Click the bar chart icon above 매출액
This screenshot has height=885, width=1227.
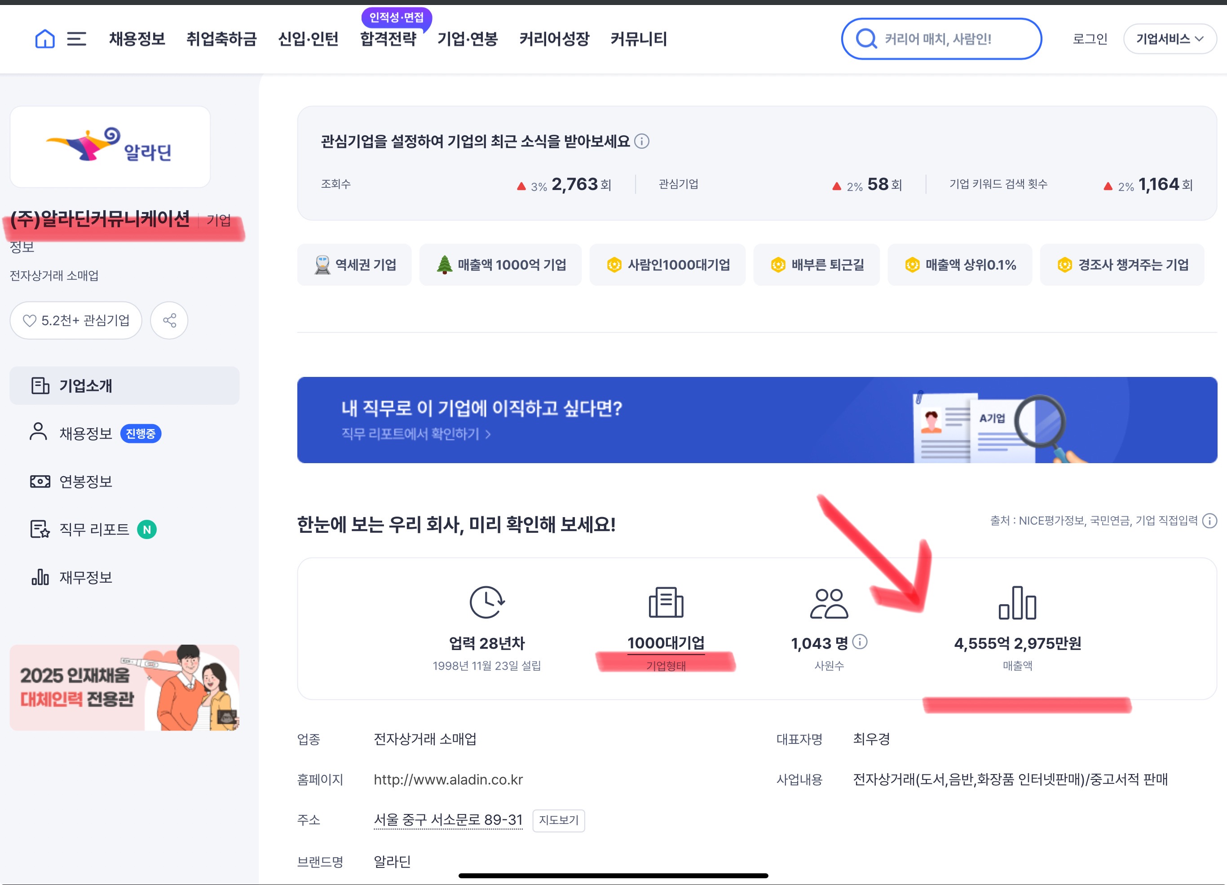(x=1017, y=602)
